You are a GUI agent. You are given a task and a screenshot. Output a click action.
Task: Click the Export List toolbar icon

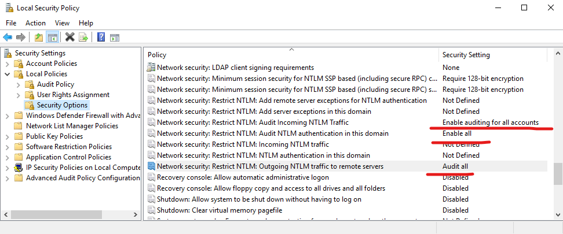click(83, 37)
